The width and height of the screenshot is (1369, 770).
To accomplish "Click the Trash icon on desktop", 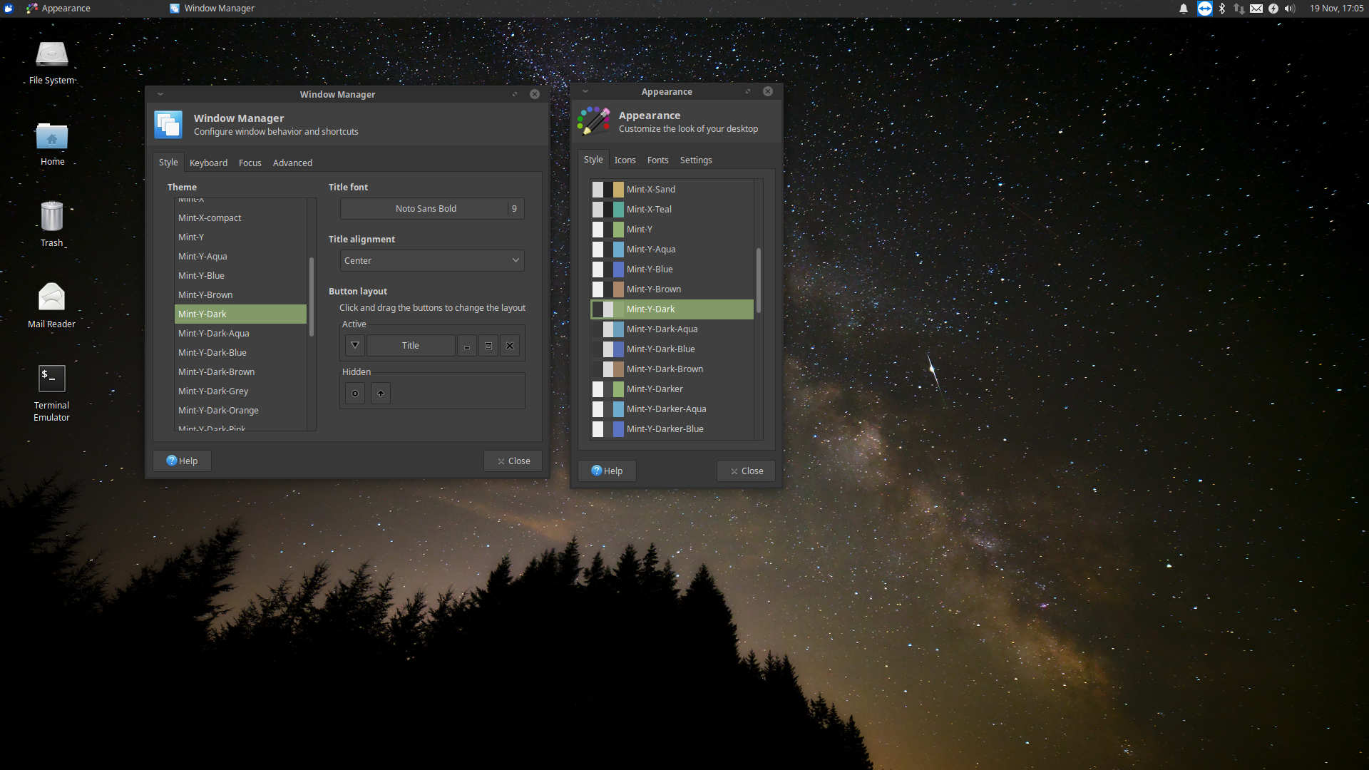I will click(52, 217).
